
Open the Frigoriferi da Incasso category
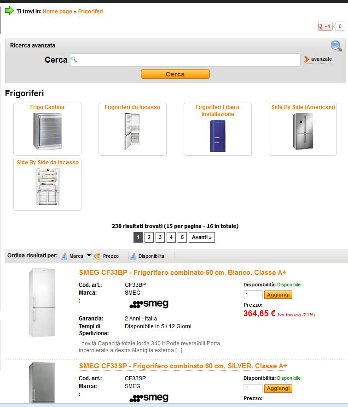click(x=133, y=107)
